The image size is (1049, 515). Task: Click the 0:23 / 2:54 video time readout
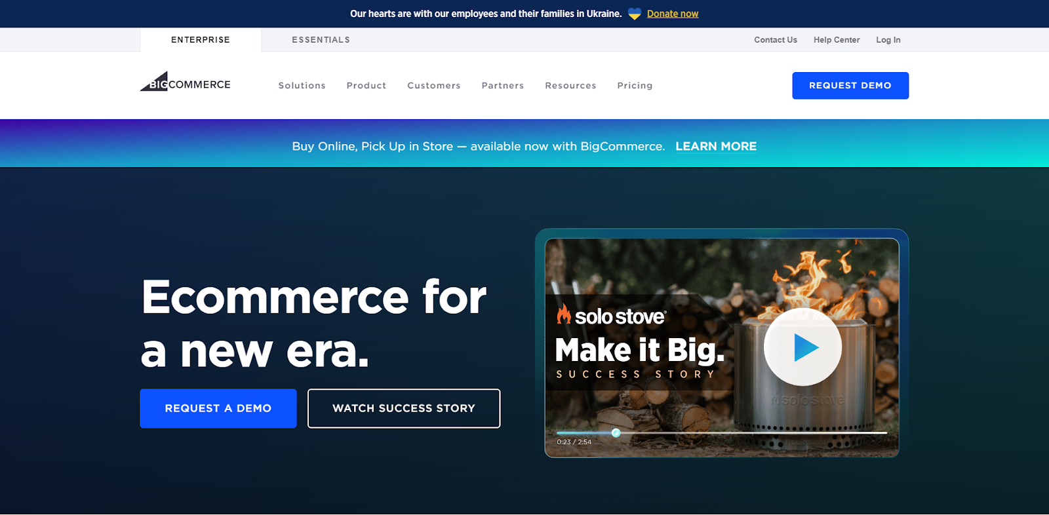574,442
